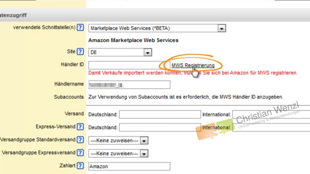
Task: Open the Marketplace Web Services interface dropdown
Action: pyautogui.click(x=157, y=28)
